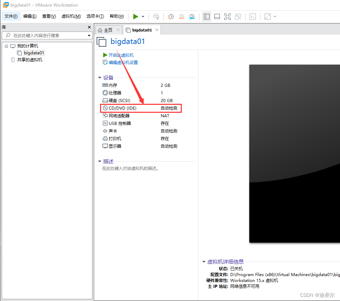This screenshot has width=340, height=301.
Task: Collapse the 我的计算机 tree node
Action: 6,46
